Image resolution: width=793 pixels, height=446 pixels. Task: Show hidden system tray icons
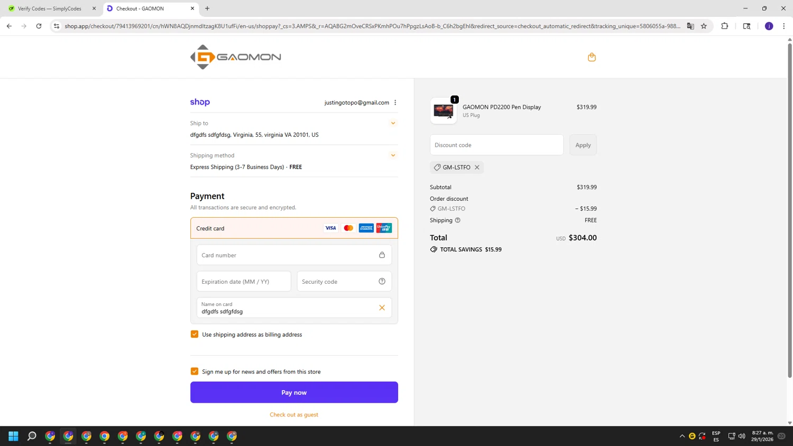682,436
